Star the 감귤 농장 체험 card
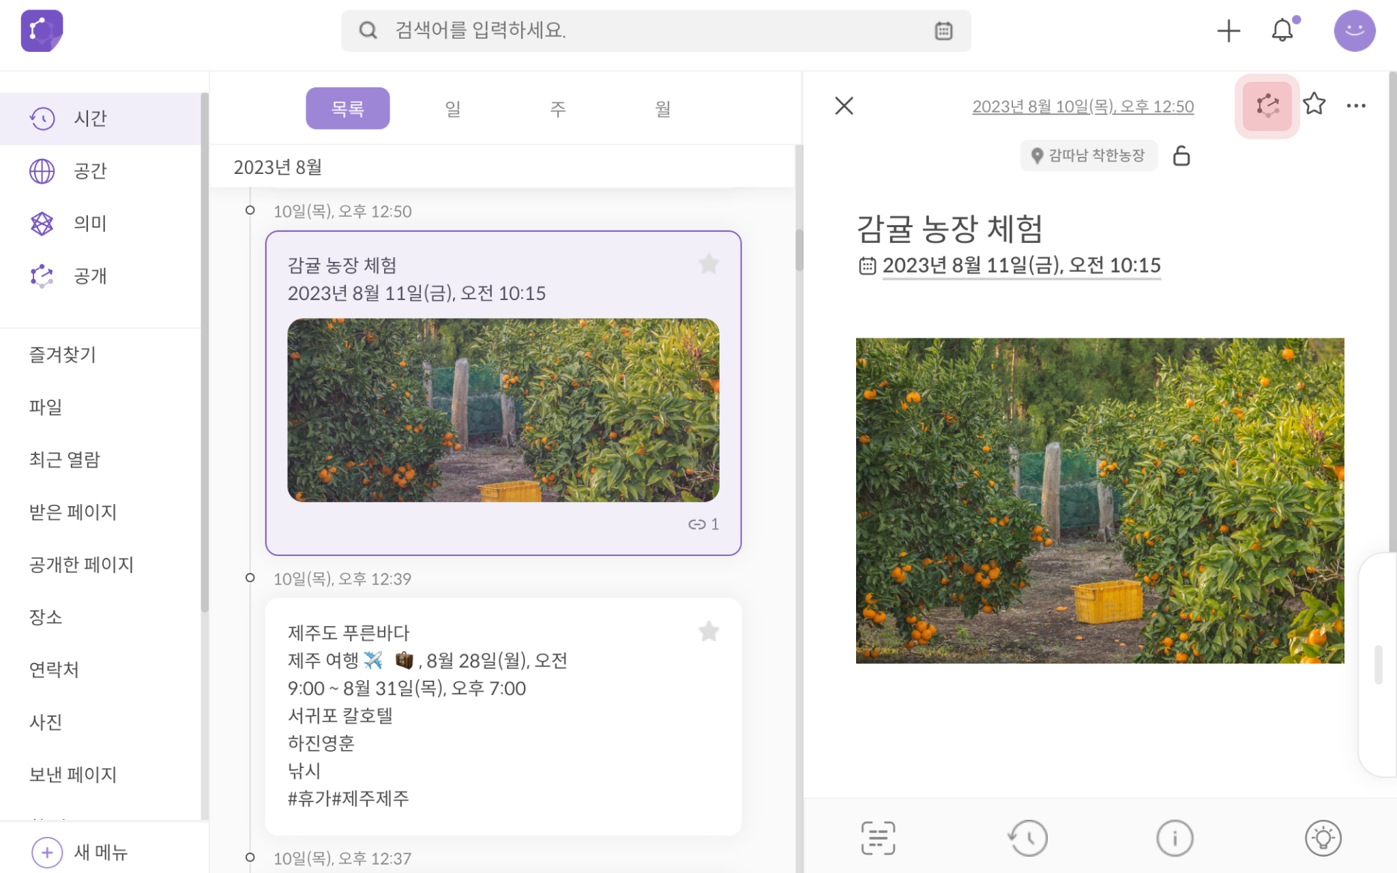The height and width of the screenshot is (873, 1397). tap(709, 264)
